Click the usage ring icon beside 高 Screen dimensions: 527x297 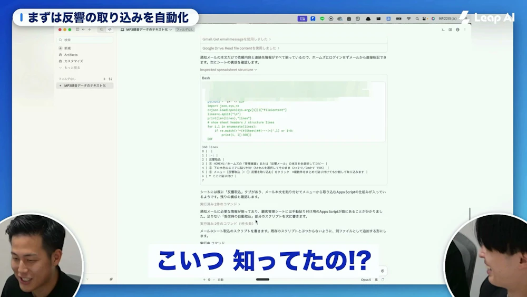383,280
